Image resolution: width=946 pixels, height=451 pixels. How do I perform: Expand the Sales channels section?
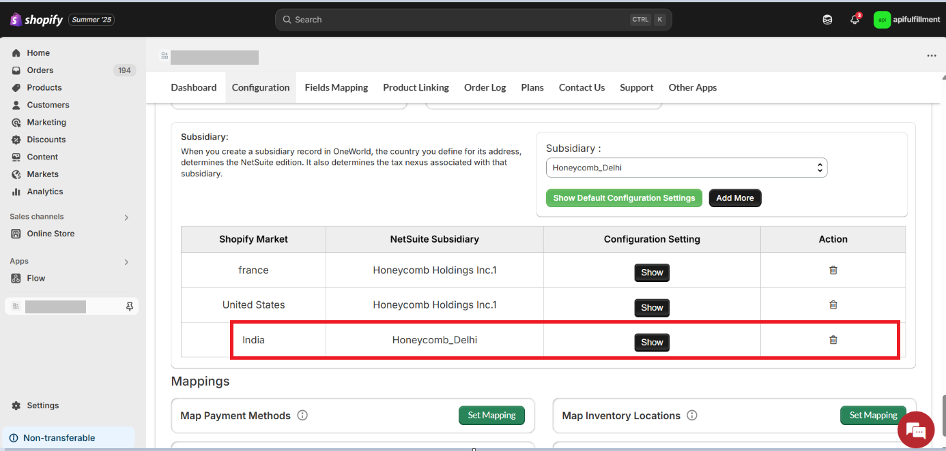point(126,217)
